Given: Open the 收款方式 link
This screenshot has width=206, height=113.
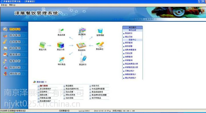Looking at the screenshot, I should coord(95,86).
